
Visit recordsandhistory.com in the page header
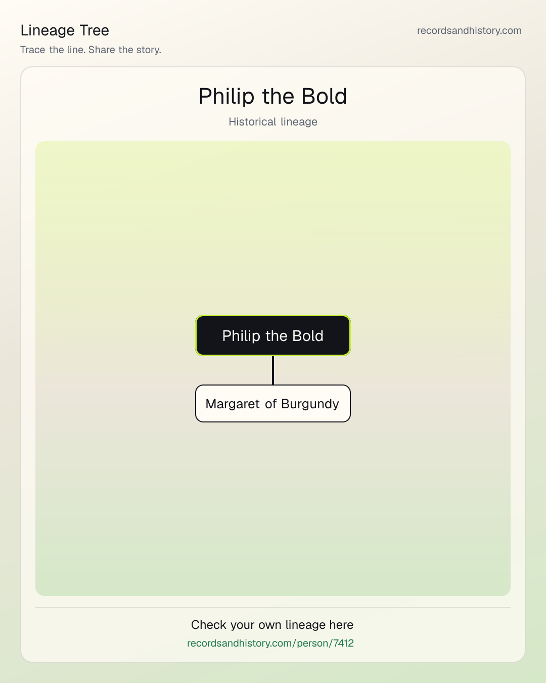[469, 30]
